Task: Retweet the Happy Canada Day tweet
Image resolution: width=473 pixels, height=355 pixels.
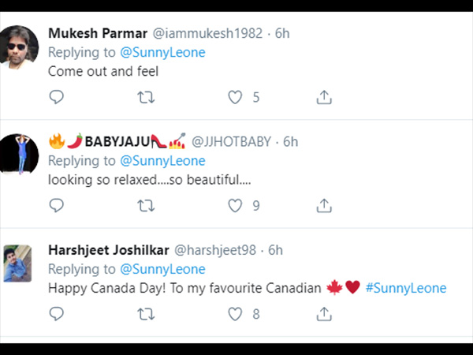Action: [x=146, y=314]
